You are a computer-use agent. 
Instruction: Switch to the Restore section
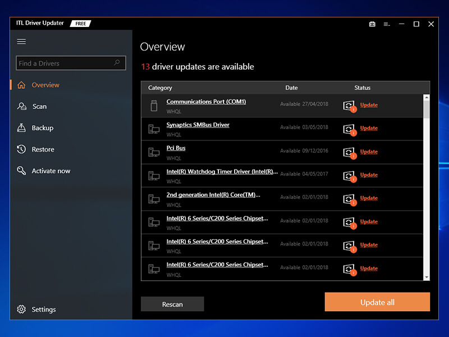[42, 149]
